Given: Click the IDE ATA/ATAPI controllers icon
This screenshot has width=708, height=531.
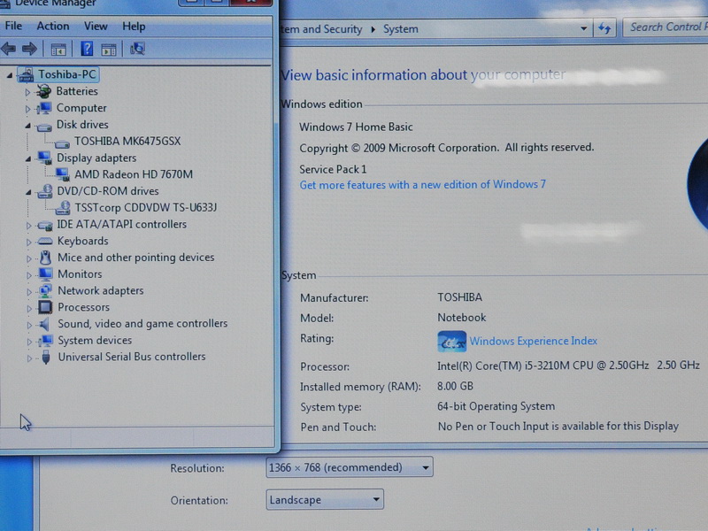Looking at the screenshot, I should (45, 225).
